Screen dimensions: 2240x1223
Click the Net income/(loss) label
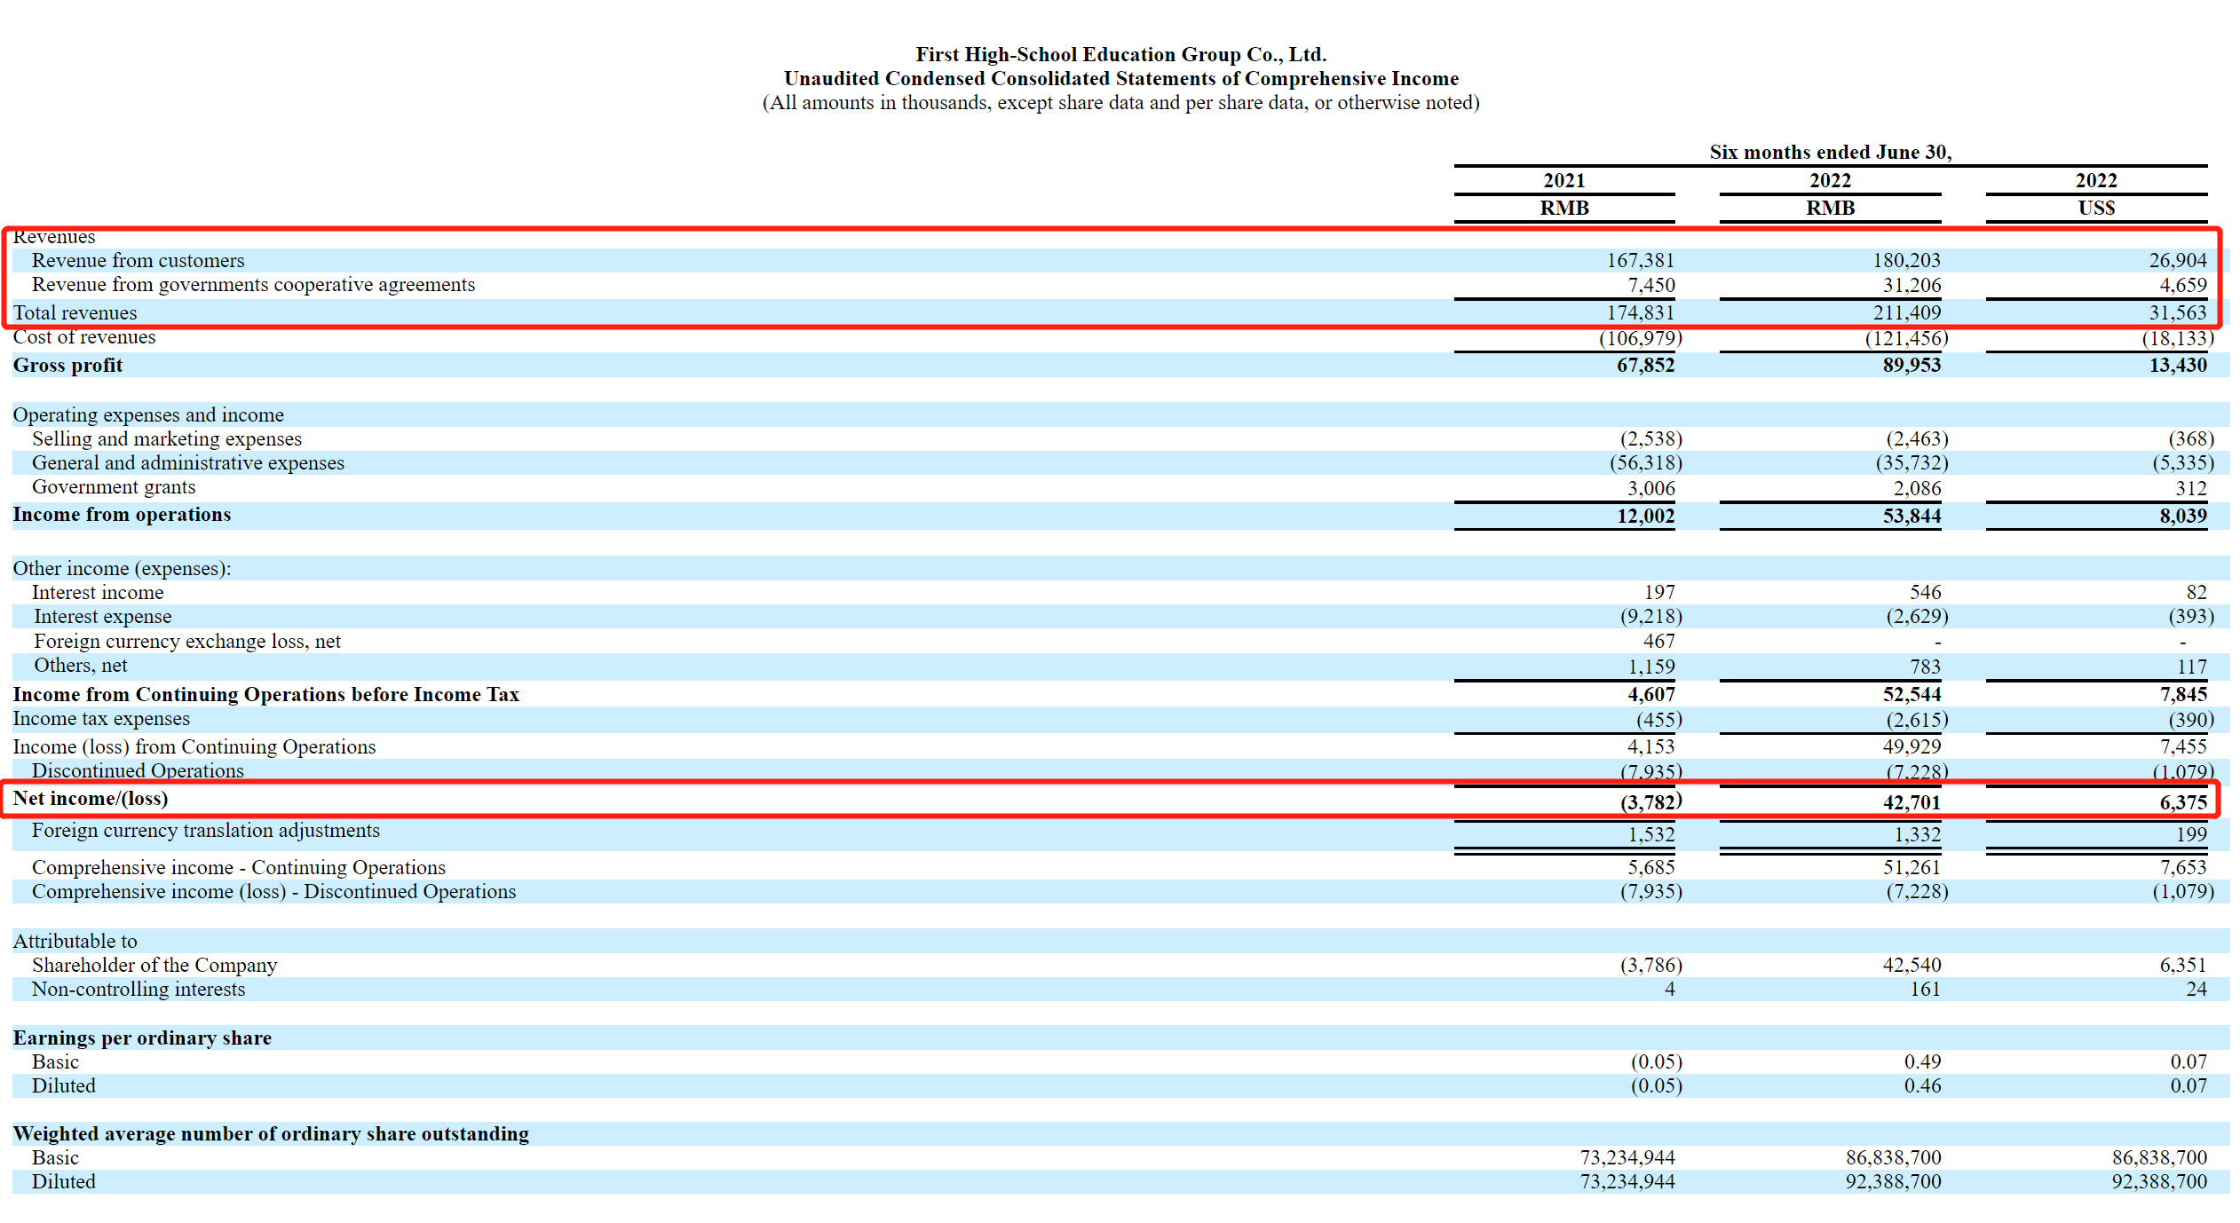pyautogui.click(x=90, y=799)
